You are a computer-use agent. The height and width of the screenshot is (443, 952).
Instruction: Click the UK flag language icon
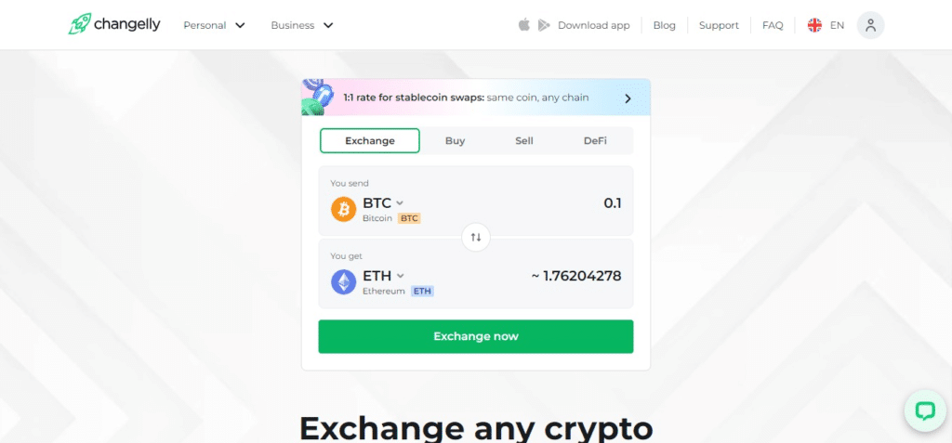(x=814, y=25)
